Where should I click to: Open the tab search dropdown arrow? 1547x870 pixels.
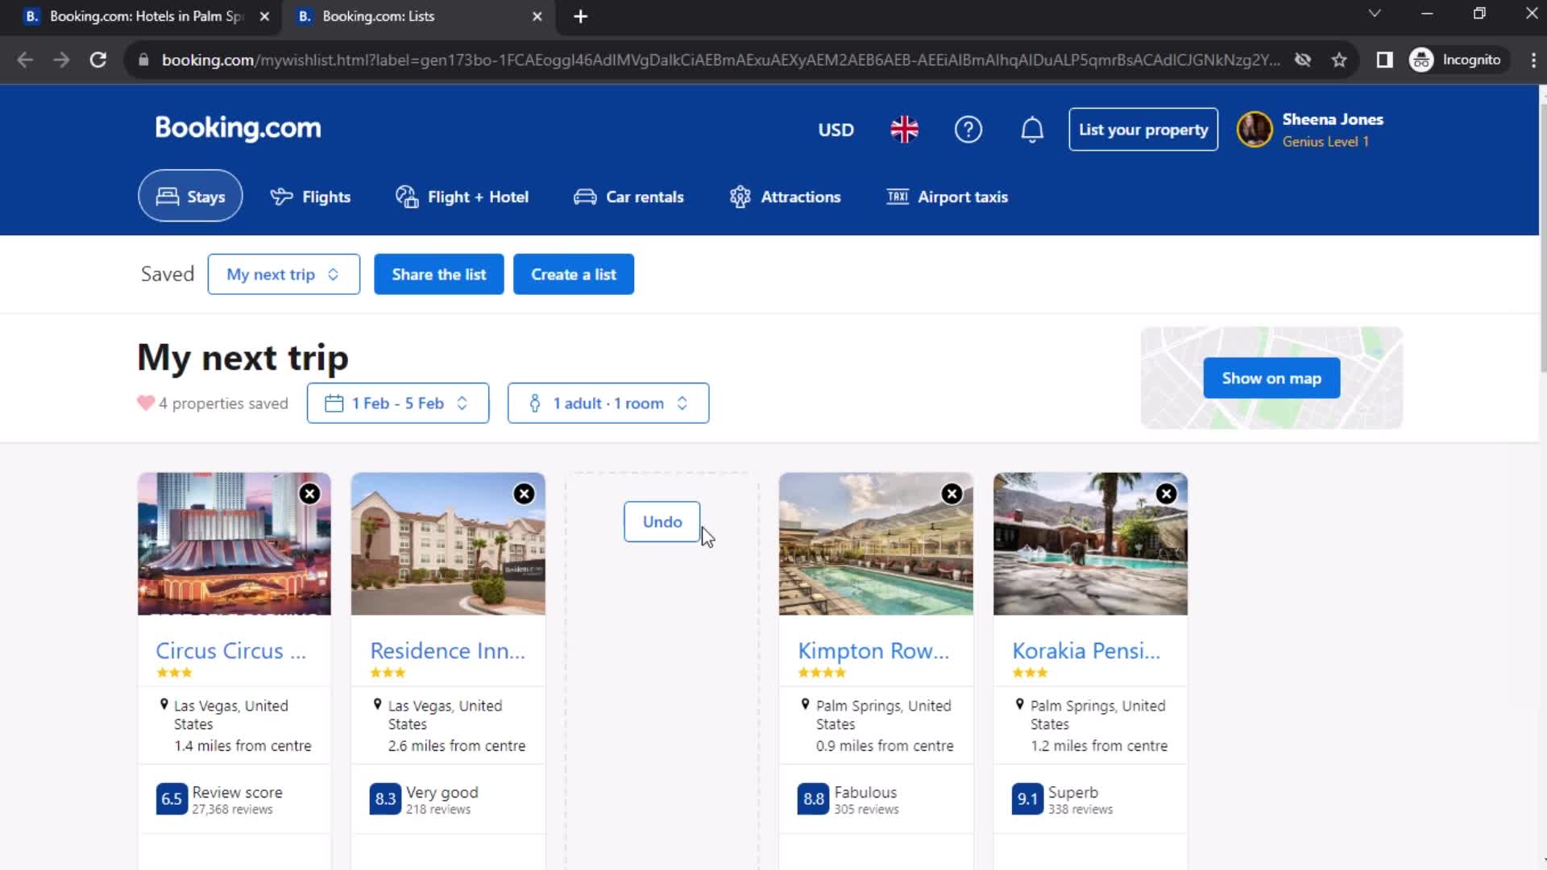[x=1375, y=14]
